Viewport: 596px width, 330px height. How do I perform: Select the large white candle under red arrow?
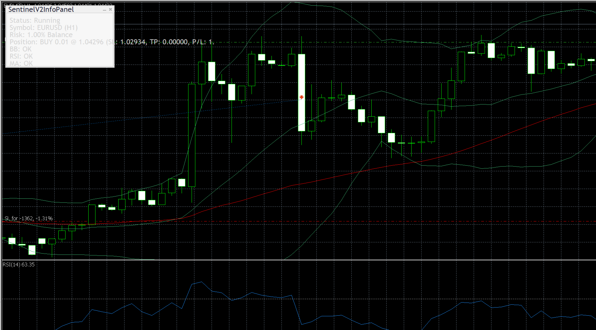[301, 93]
